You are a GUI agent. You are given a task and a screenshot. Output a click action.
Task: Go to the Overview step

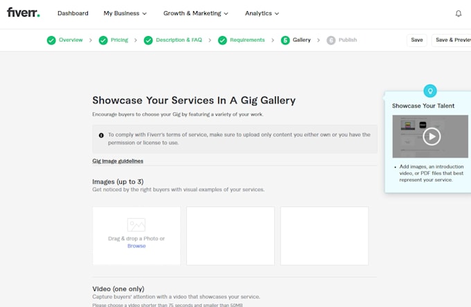coord(71,40)
